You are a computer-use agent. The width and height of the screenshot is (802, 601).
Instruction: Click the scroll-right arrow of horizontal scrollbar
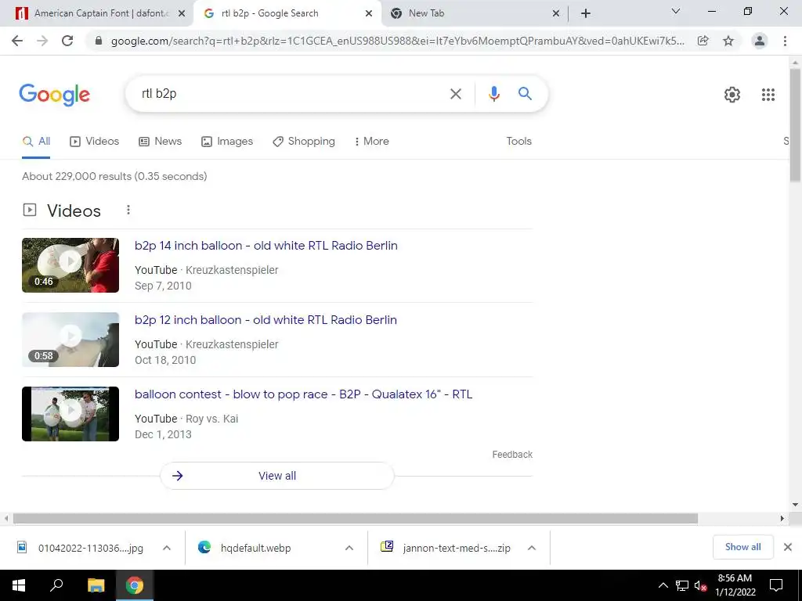(782, 519)
